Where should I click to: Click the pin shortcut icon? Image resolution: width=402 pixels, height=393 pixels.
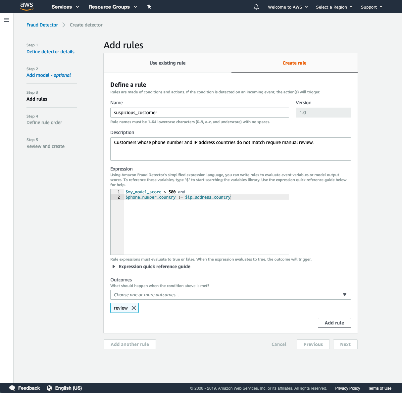pos(149,7)
